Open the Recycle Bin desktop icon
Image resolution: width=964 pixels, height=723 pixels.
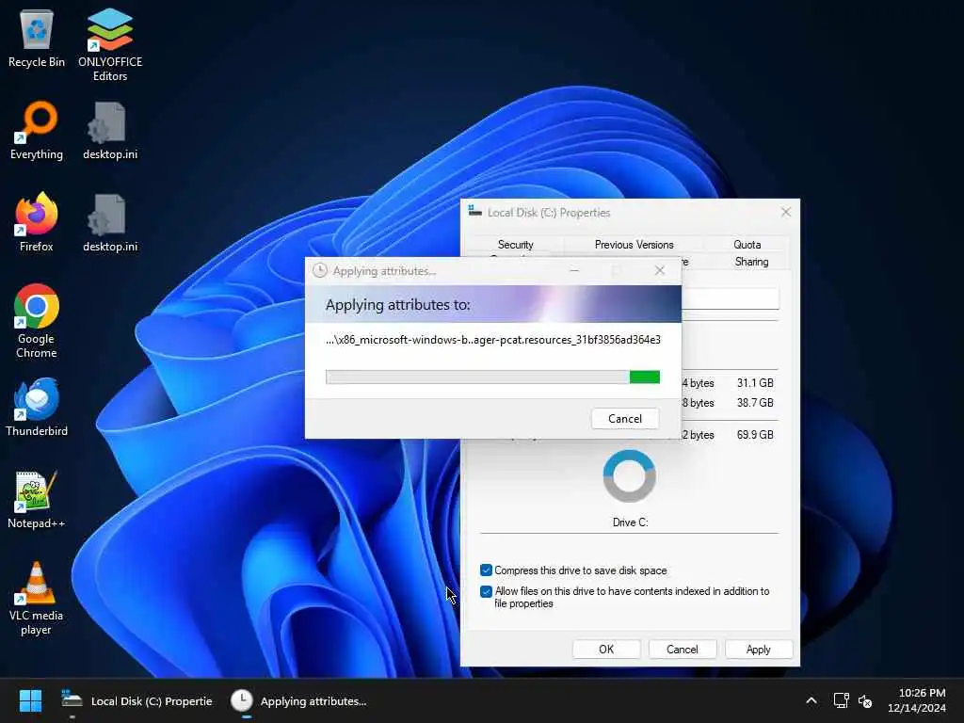pos(37,39)
